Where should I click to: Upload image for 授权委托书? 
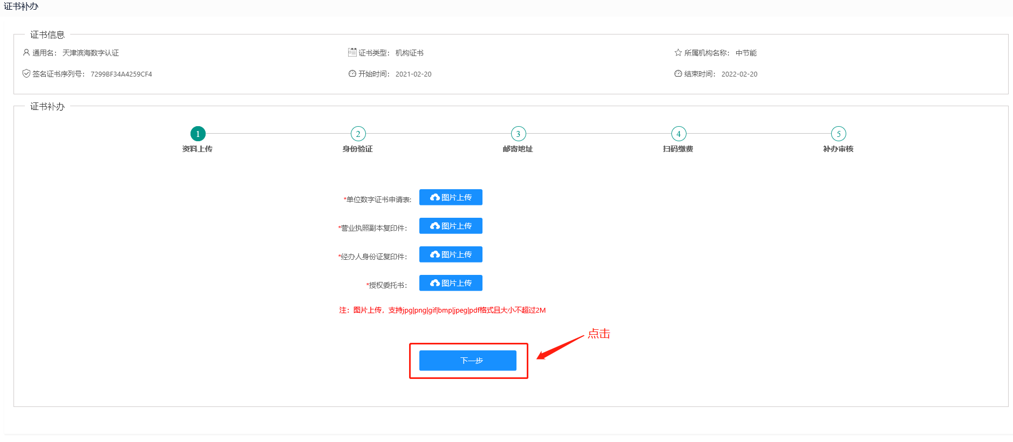coord(451,283)
